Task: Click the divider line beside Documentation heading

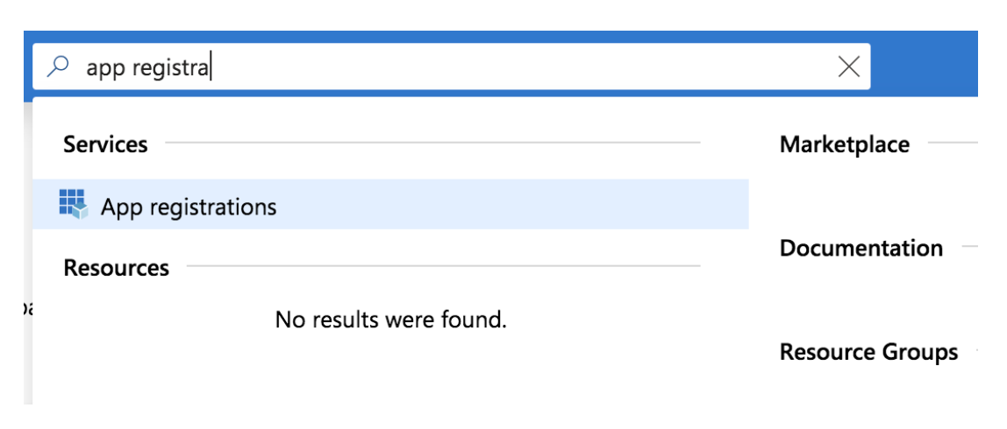Action: pyautogui.click(x=968, y=247)
